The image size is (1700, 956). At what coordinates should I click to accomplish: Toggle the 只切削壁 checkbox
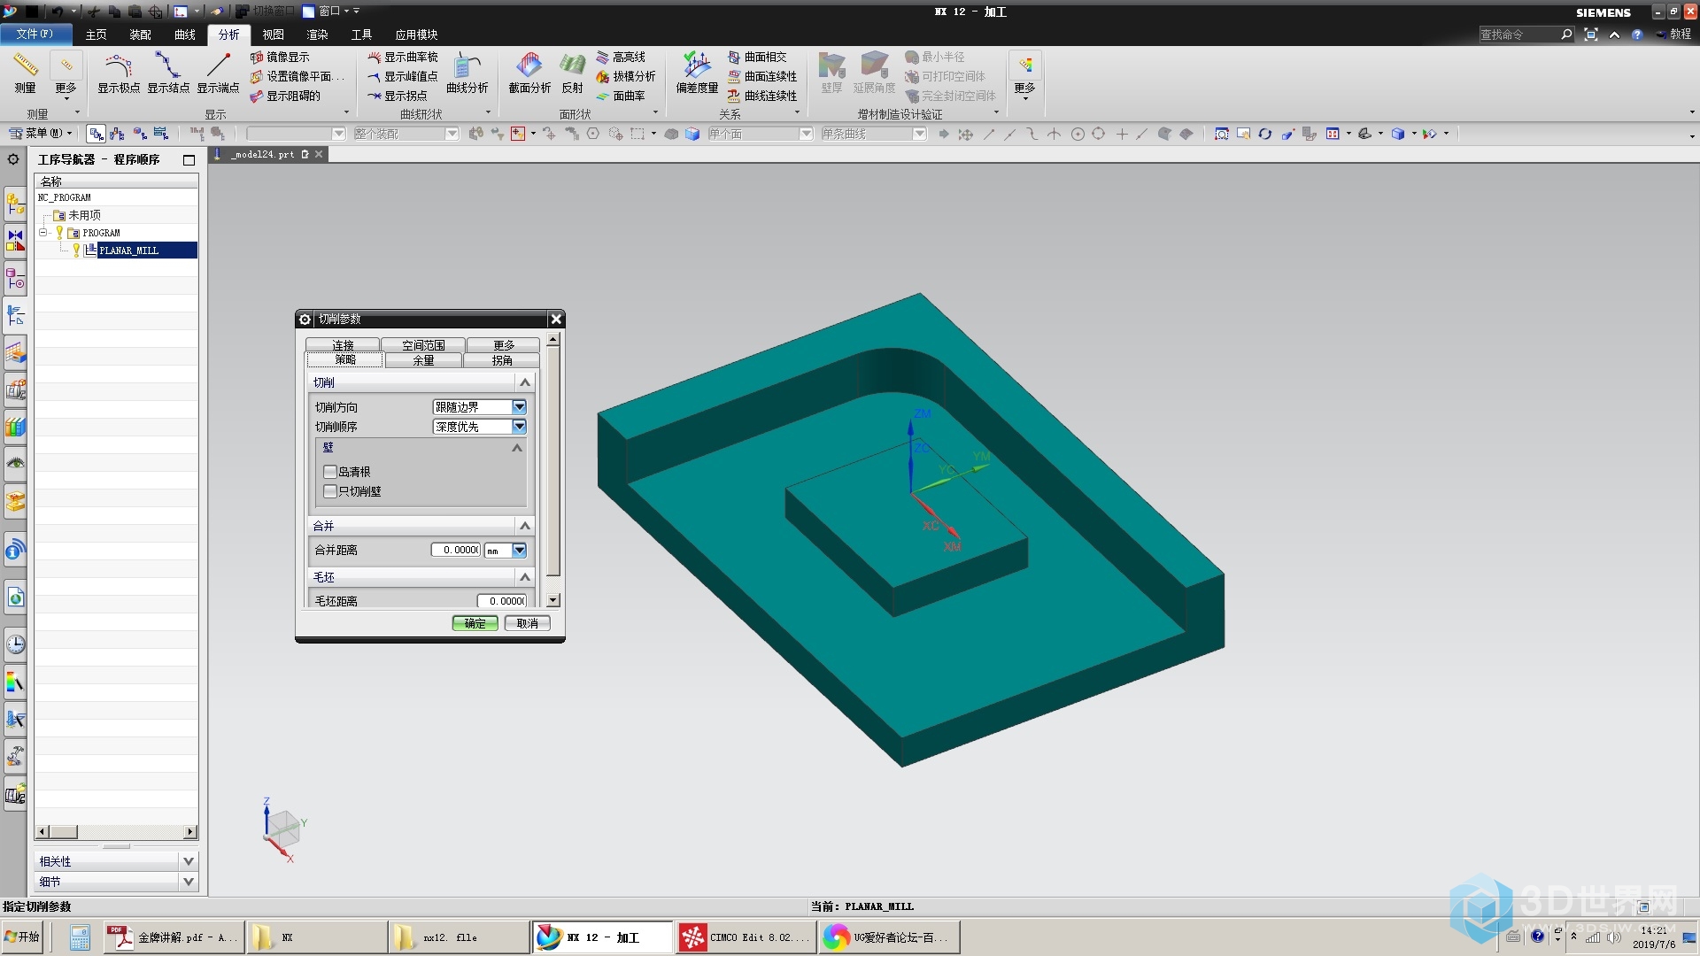click(330, 491)
